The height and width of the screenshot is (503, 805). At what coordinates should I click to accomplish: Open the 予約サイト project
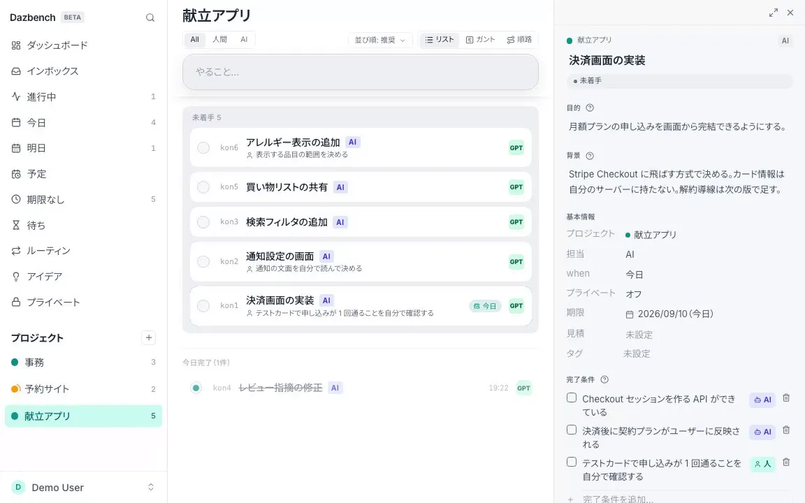pos(83,389)
